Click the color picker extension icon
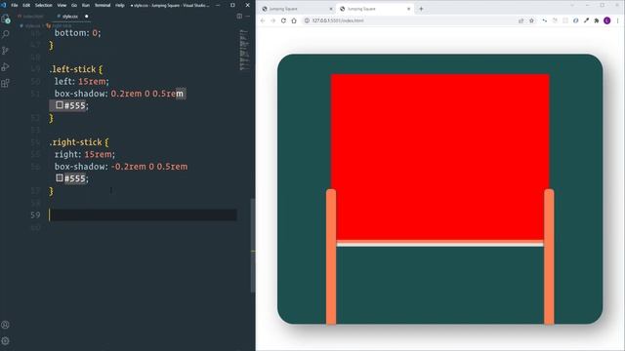 [586, 20]
